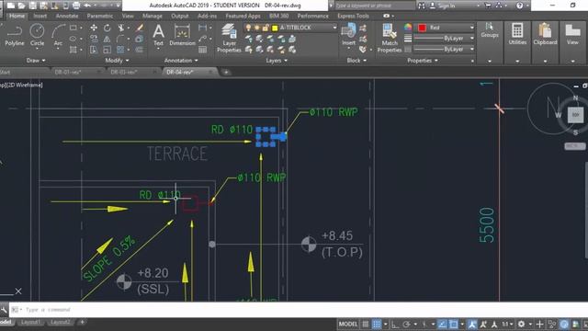
Task: Expand the Modify panel dropdown
Action: [x=117, y=61]
